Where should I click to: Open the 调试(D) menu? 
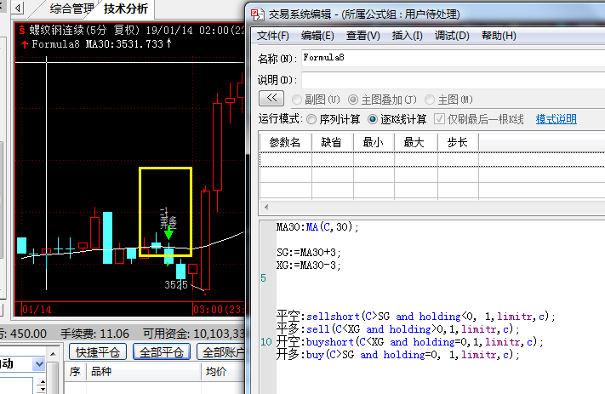point(452,36)
